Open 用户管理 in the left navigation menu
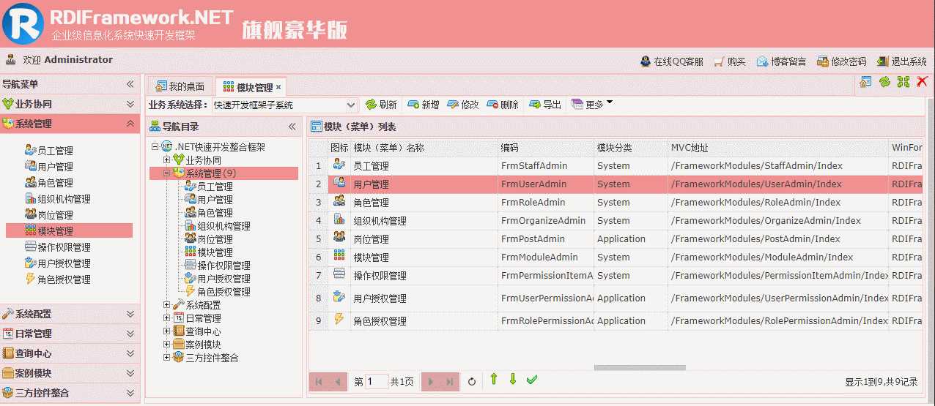 (x=49, y=167)
